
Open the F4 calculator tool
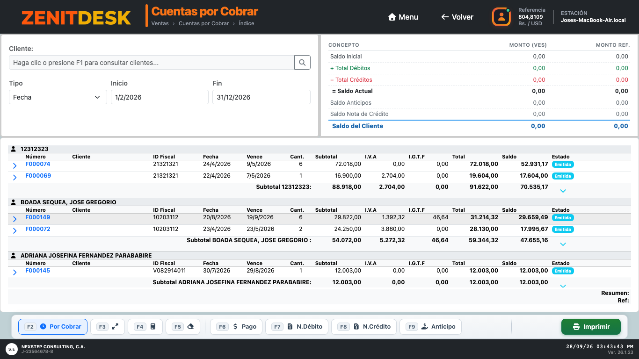(145, 327)
